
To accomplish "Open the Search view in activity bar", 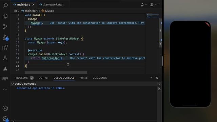I will click(x=5, y=6).
